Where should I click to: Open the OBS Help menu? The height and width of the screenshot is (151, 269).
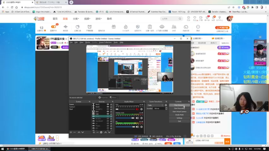121,42
